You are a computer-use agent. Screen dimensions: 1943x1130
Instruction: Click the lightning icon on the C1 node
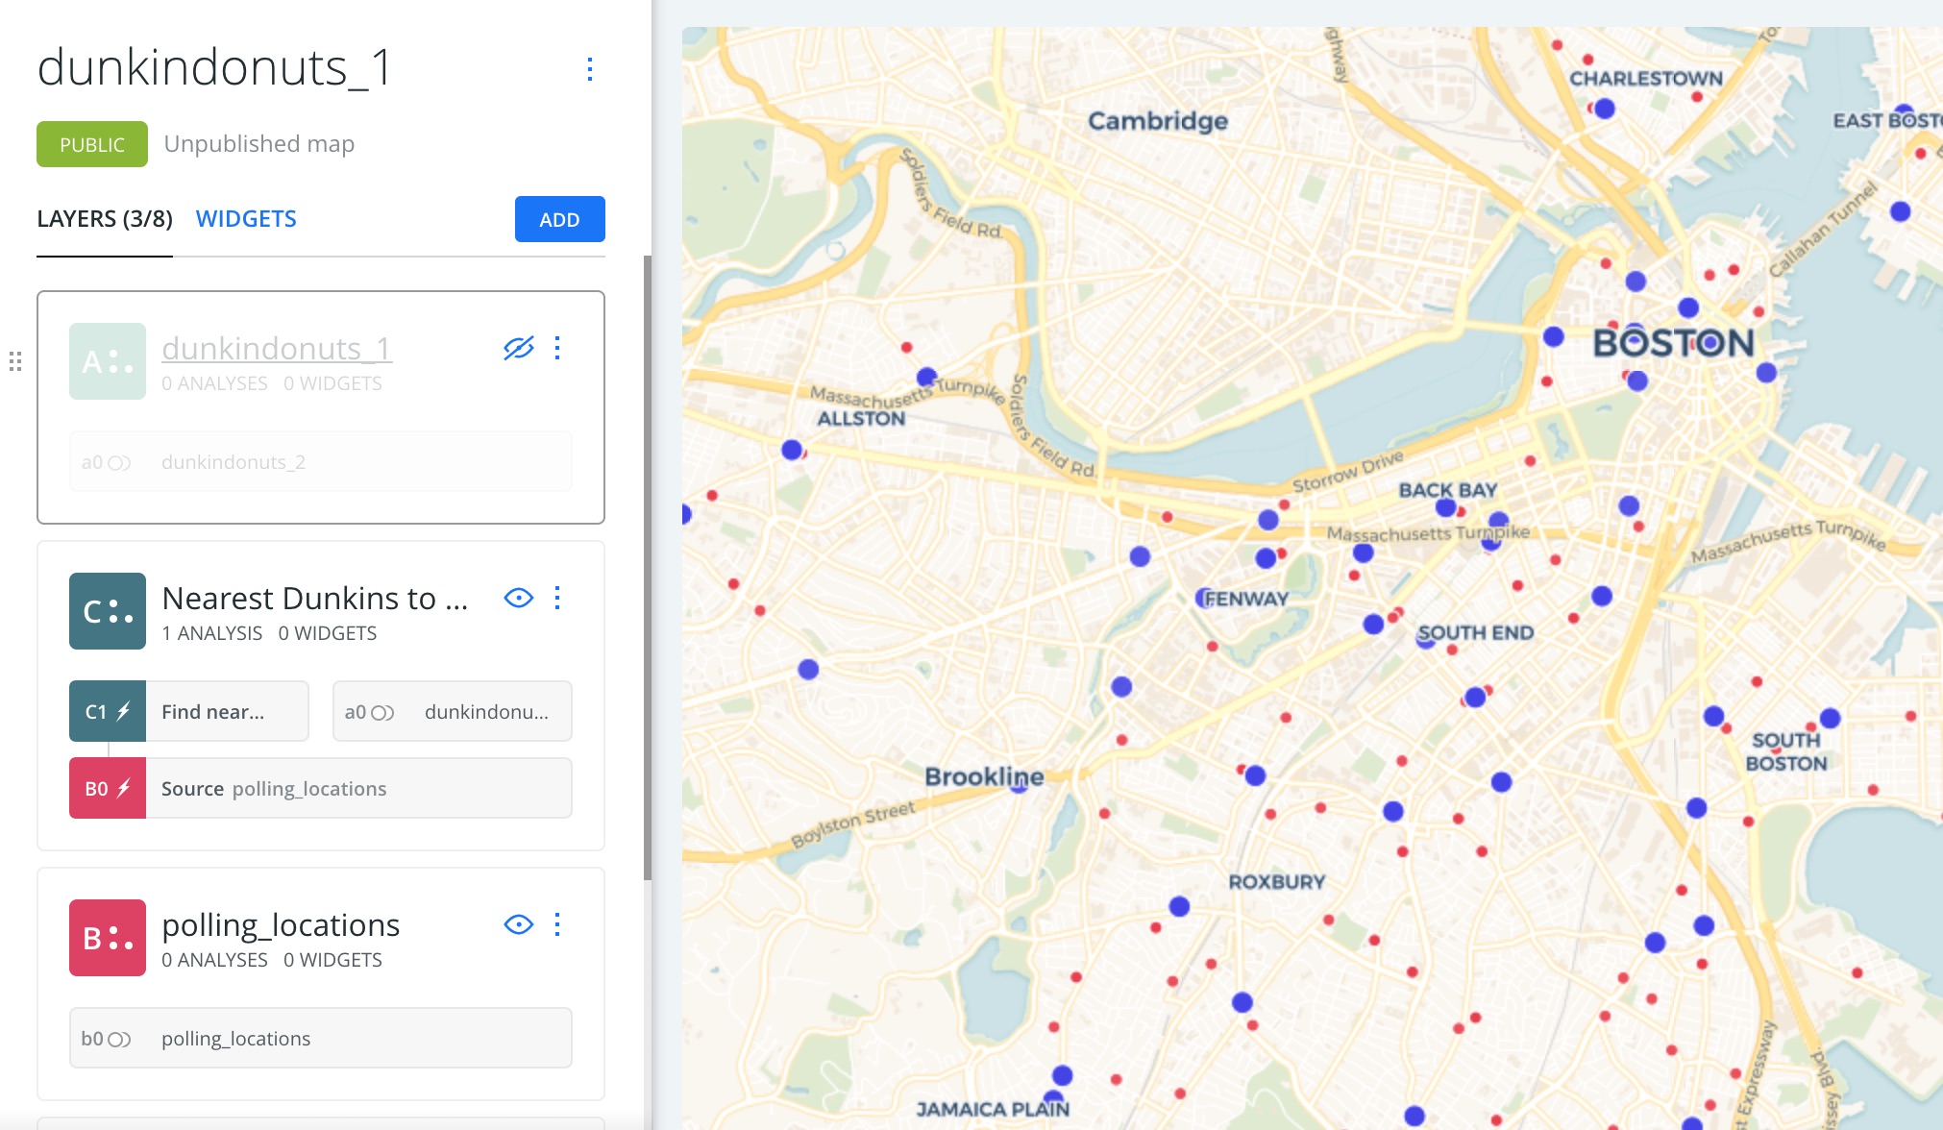point(123,711)
